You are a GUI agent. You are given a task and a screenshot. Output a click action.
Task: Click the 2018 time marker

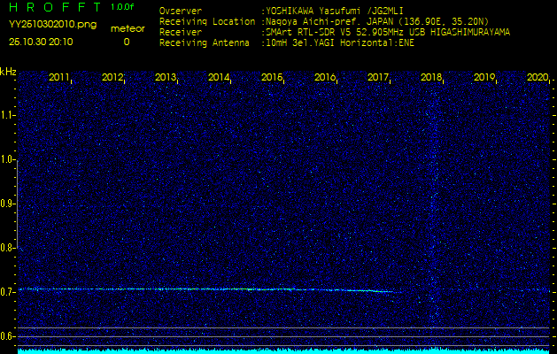pos(431,78)
